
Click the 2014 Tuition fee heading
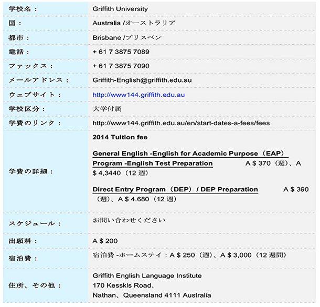[120, 137]
